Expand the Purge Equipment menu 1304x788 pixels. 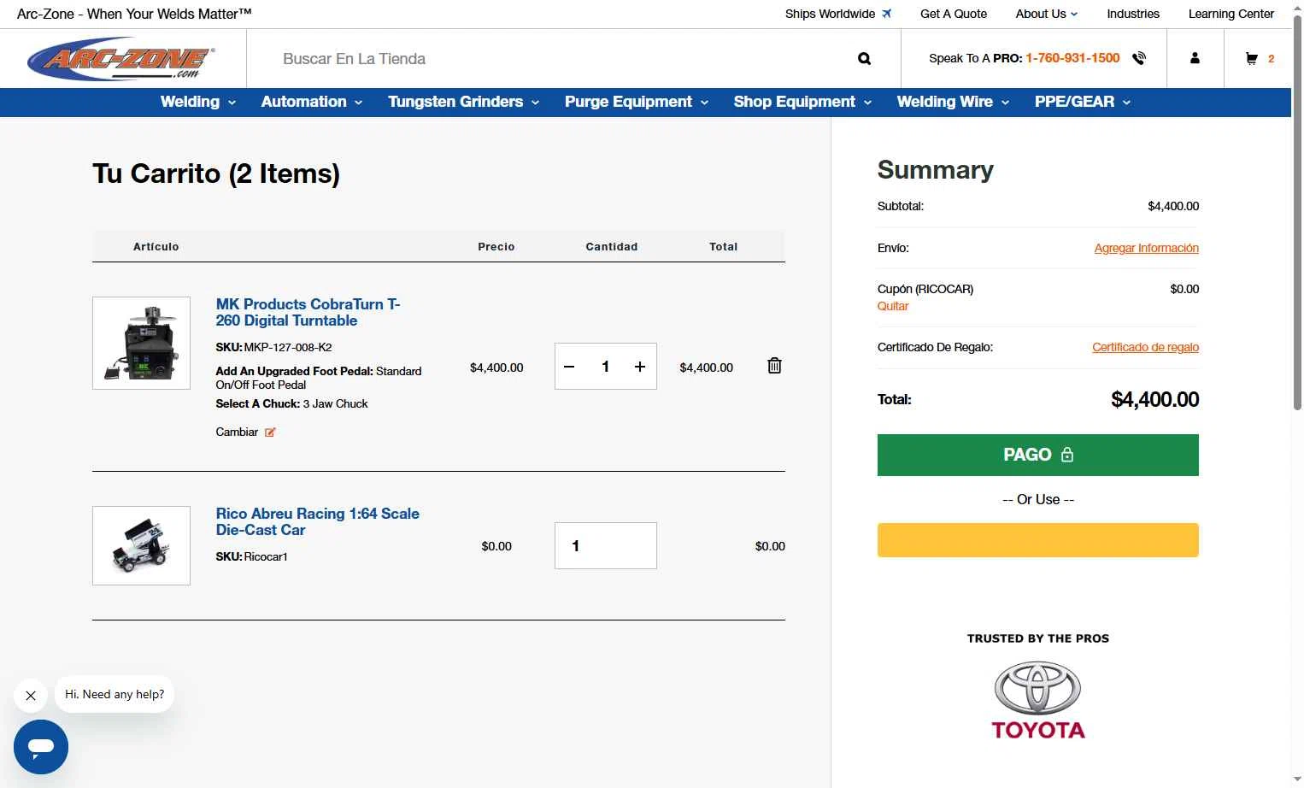(x=637, y=102)
